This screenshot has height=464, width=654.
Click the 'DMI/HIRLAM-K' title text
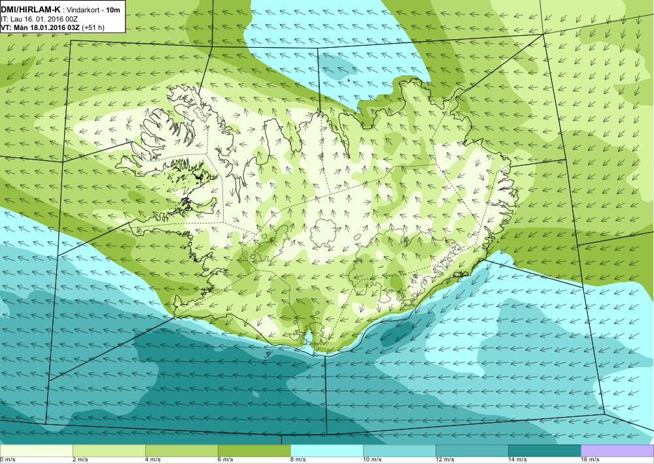tap(31, 10)
